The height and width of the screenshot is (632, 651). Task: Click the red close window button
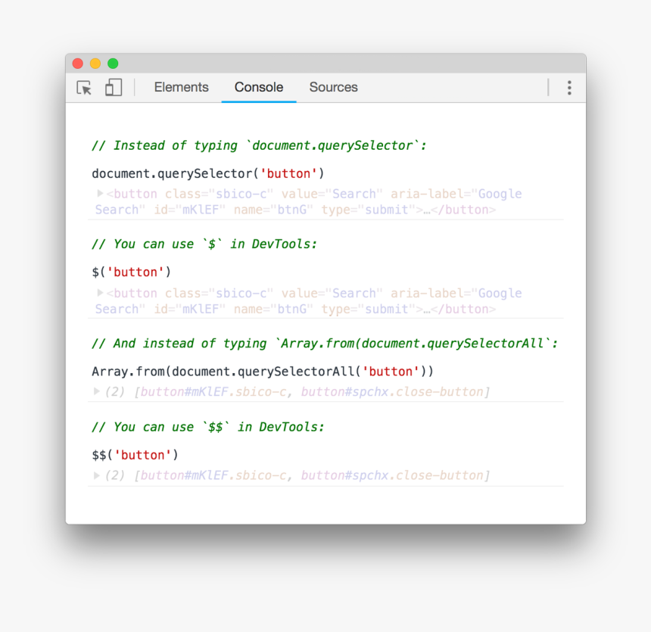pos(78,63)
